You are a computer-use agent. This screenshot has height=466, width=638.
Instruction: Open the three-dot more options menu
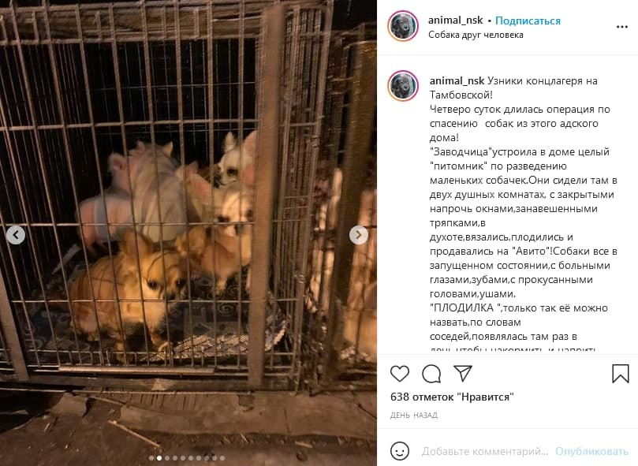pyautogui.click(x=621, y=27)
